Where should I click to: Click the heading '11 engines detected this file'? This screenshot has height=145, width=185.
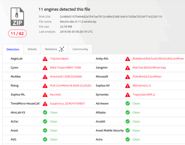click(x=64, y=9)
